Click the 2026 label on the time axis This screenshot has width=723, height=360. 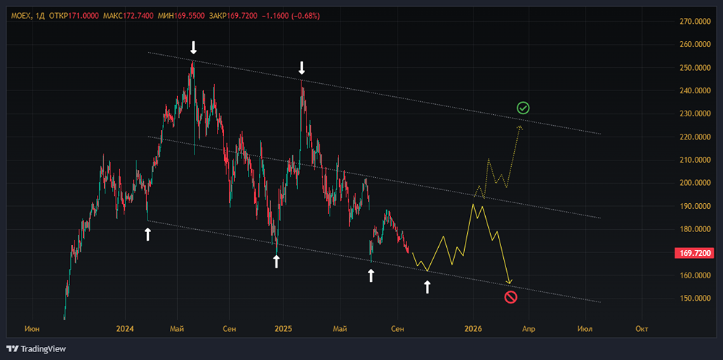coord(473,329)
